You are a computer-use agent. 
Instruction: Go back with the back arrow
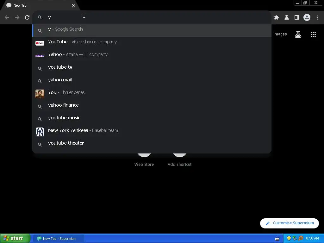tap(7, 17)
